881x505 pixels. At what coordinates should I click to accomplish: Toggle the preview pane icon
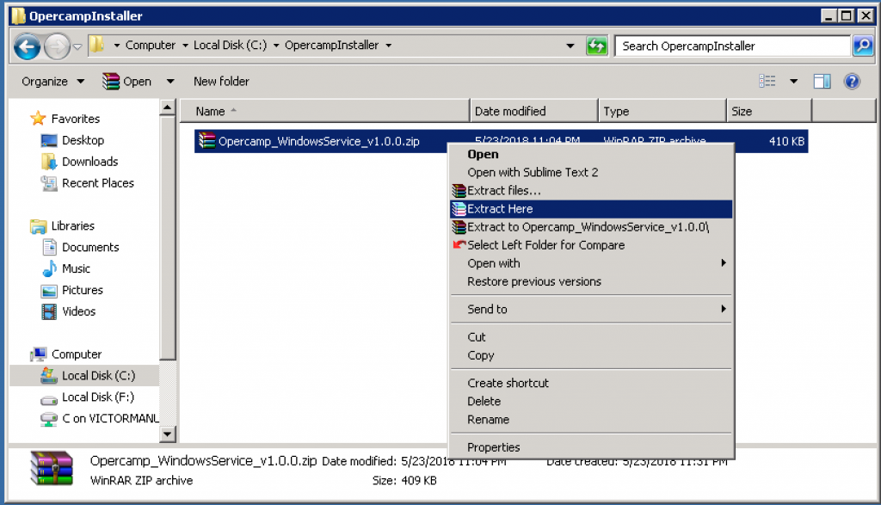tap(822, 82)
